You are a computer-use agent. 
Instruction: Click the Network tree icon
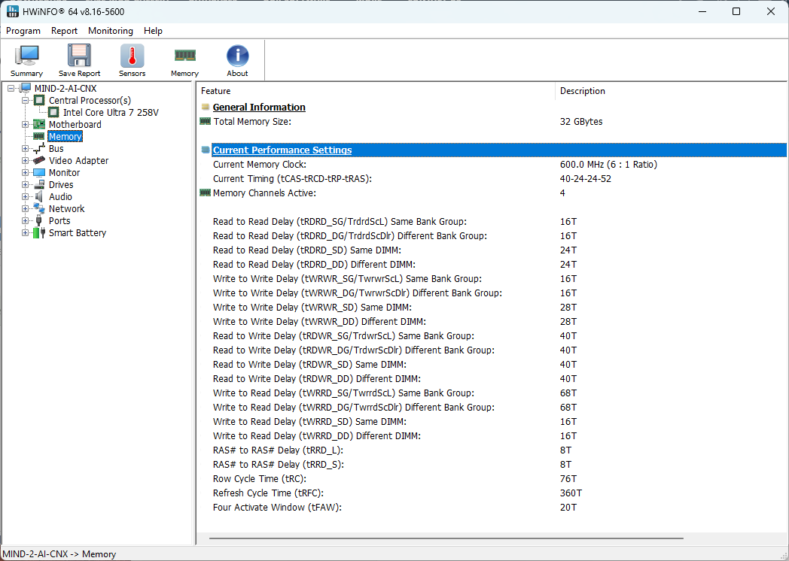39,208
